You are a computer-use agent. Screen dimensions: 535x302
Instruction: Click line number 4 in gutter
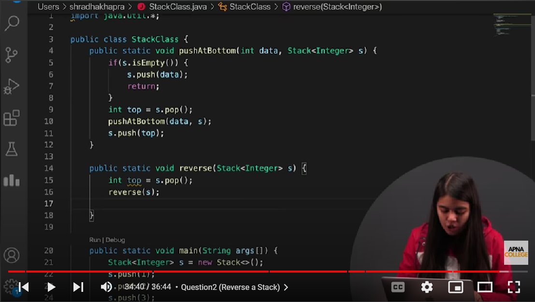pyautogui.click(x=51, y=51)
